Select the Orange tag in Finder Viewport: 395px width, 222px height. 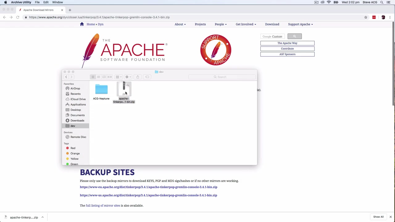click(x=75, y=153)
